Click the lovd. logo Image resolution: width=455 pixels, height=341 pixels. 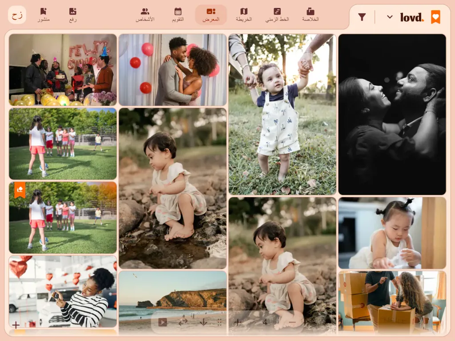(412, 17)
